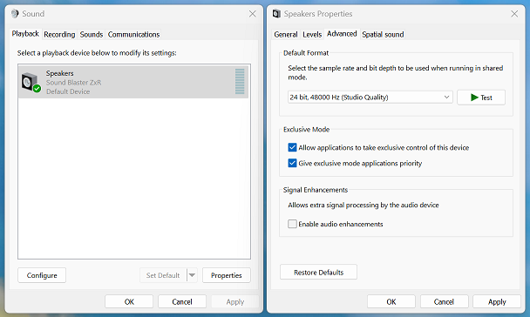The width and height of the screenshot is (530, 317).
Task: Switch to the Recording tab
Action: [59, 35]
